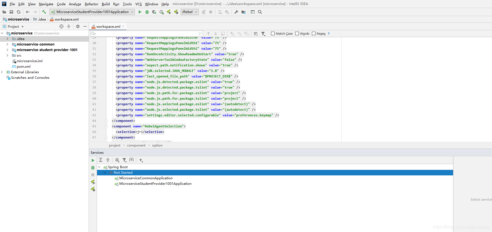Open the Refactor menu
Viewport: 492px width, 232px height.
(91, 4)
